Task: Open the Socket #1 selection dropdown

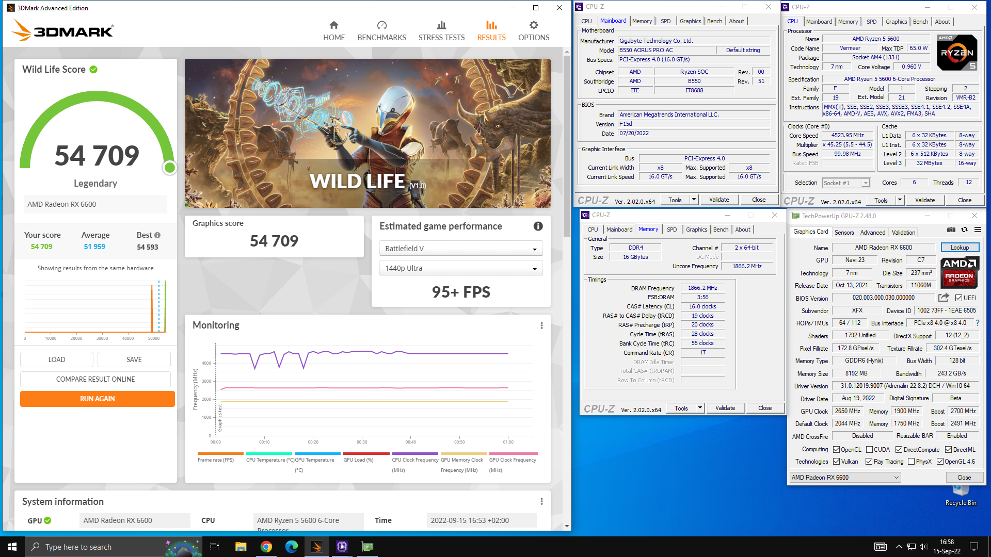Action: coord(846,183)
